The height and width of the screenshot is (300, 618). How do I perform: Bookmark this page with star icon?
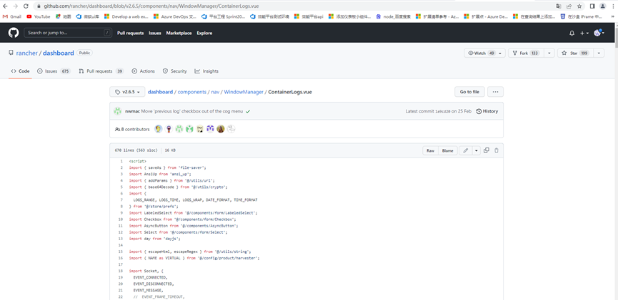coord(579,6)
